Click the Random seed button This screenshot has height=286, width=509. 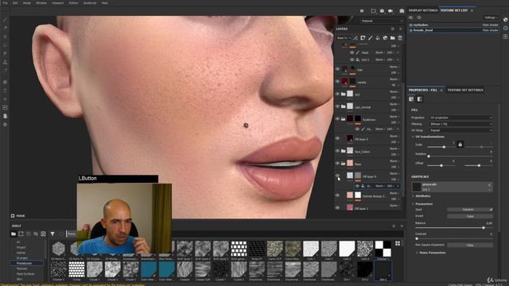[468, 210]
